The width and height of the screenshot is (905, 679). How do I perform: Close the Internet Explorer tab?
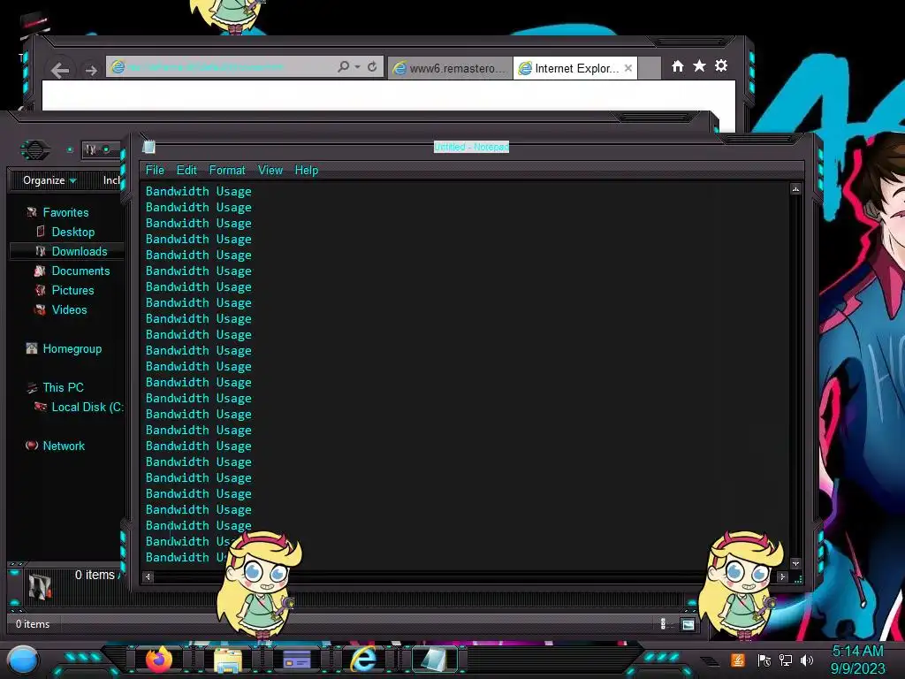point(628,68)
